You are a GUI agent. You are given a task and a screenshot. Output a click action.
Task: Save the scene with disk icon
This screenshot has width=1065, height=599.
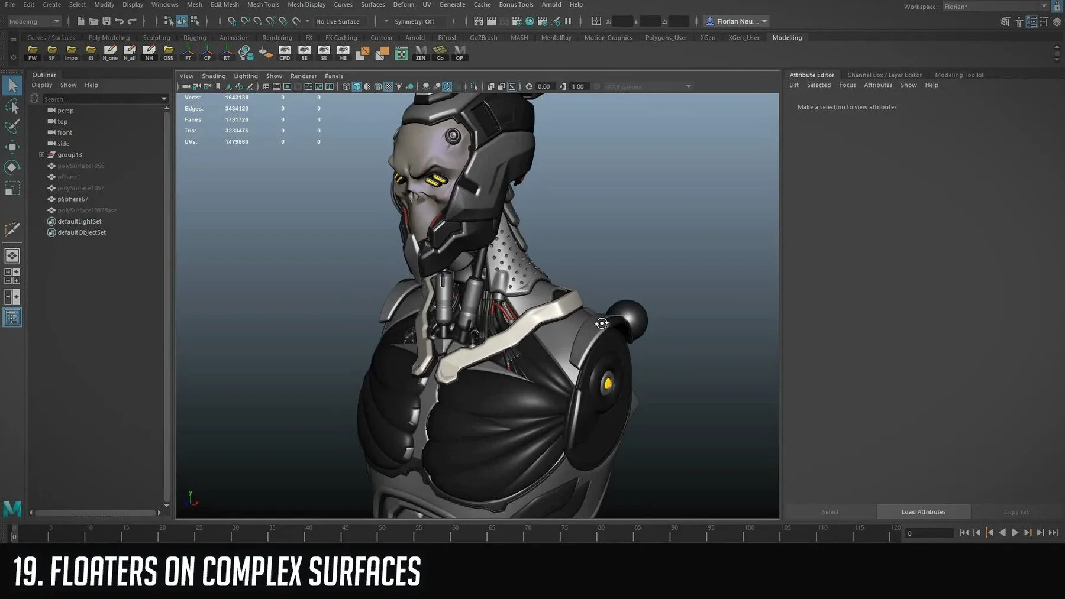(x=106, y=21)
